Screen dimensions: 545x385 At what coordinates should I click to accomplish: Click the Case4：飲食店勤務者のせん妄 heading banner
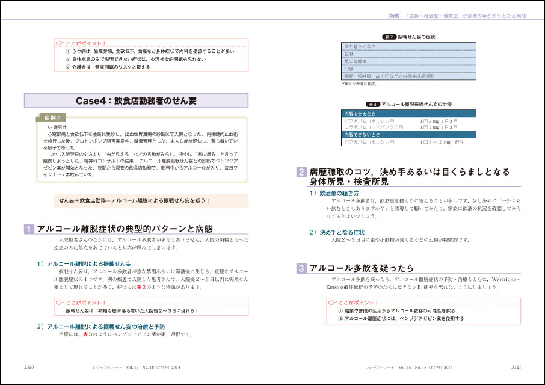[136, 100]
